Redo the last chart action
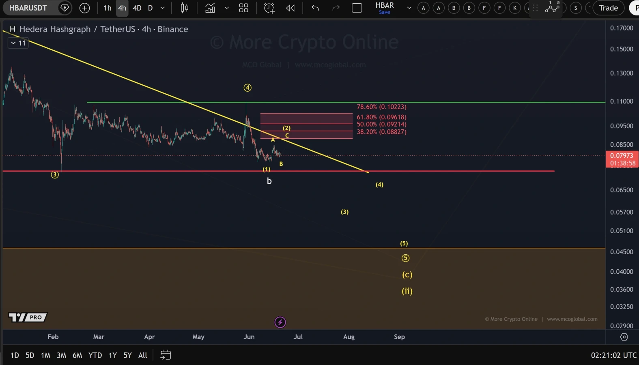 (x=336, y=8)
